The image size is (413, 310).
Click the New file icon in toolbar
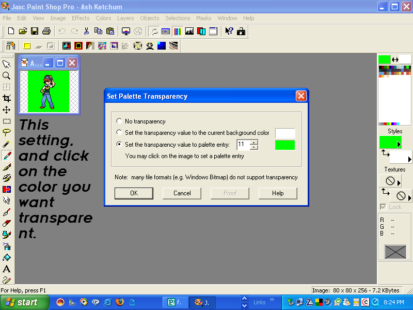click(11, 31)
